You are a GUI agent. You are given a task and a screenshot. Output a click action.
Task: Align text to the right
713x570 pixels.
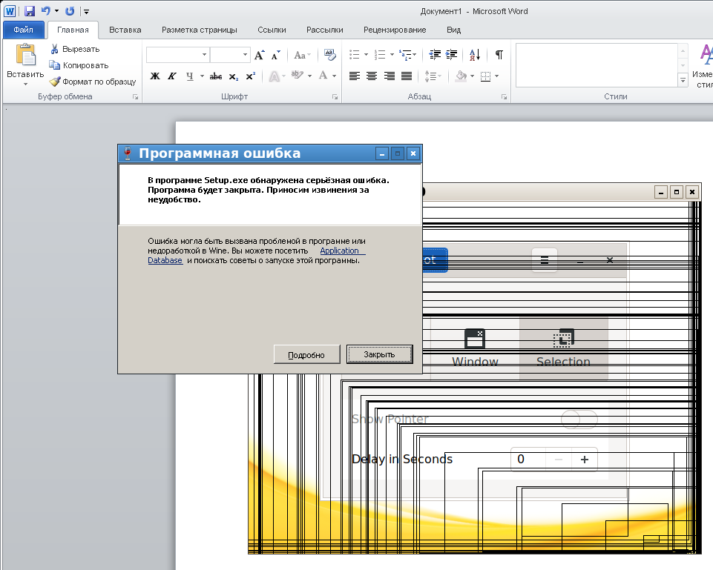pyautogui.click(x=390, y=76)
